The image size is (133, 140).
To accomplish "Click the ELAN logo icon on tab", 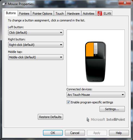I will pyautogui.click(x=100, y=13).
